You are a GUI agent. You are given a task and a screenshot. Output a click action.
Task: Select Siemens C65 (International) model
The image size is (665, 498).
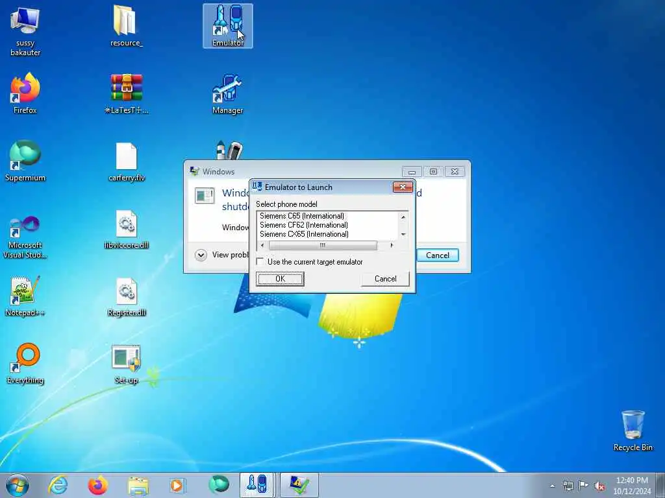tap(302, 216)
